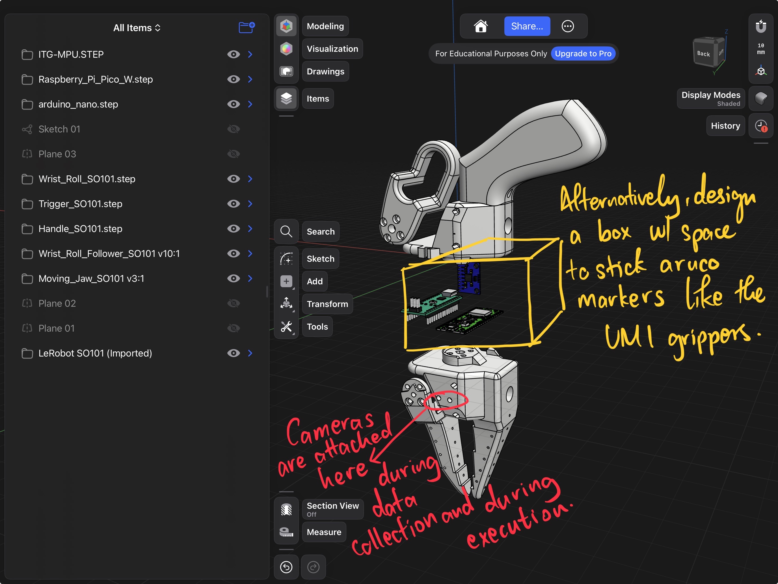Screen dimensions: 778x584
Task: Tap the Upgrade to Pro button
Action: coord(583,53)
